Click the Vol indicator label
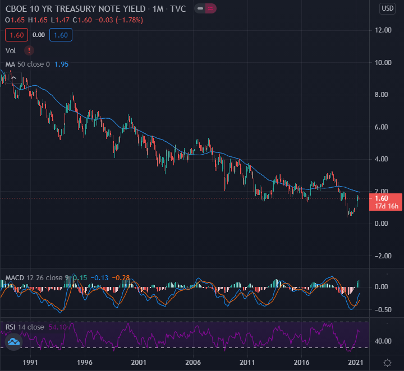This screenshot has width=404, height=371. pos(11,50)
